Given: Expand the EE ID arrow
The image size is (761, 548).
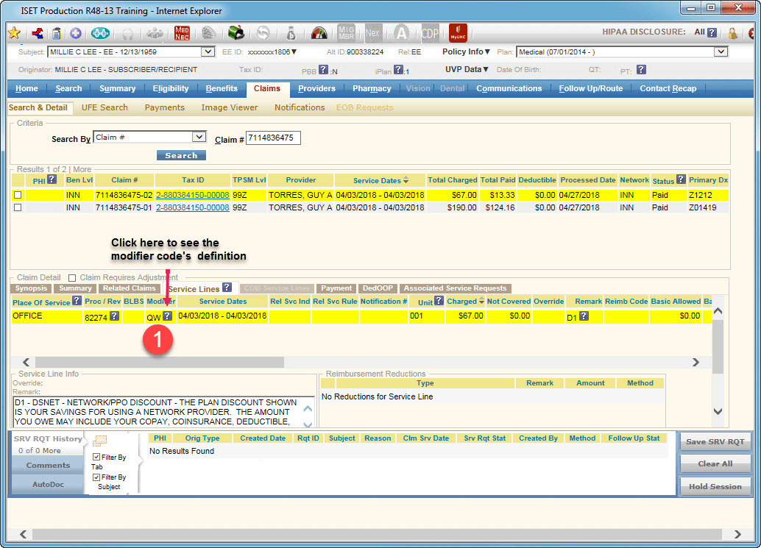Looking at the screenshot, I should (x=294, y=52).
